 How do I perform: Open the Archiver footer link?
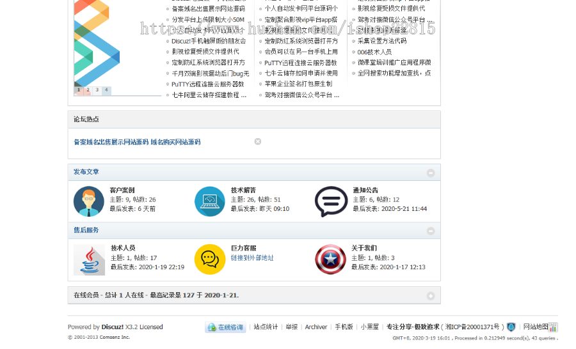(316, 327)
